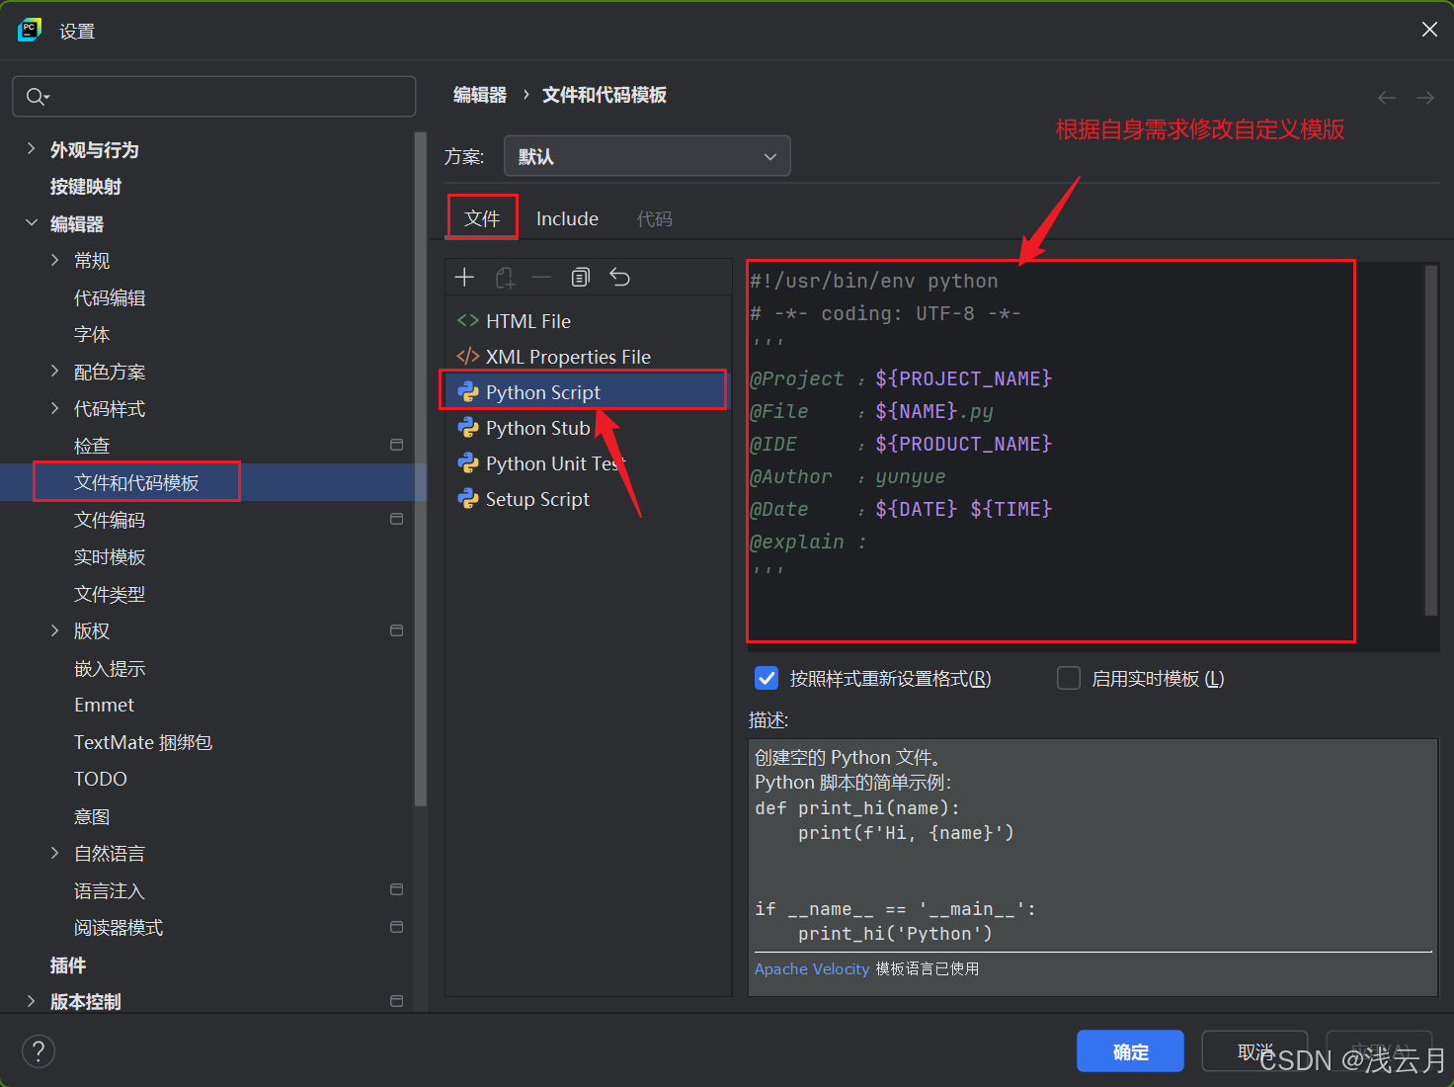Click the remove template minus icon
The image size is (1454, 1087).
pos(541,278)
